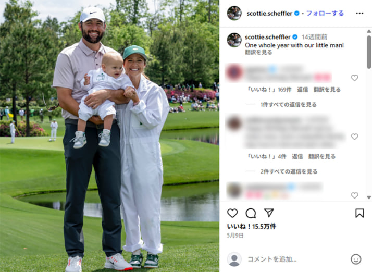The height and width of the screenshot is (272, 372).
Task: Open the comment speech bubble icon
Action: pos(251,213)
